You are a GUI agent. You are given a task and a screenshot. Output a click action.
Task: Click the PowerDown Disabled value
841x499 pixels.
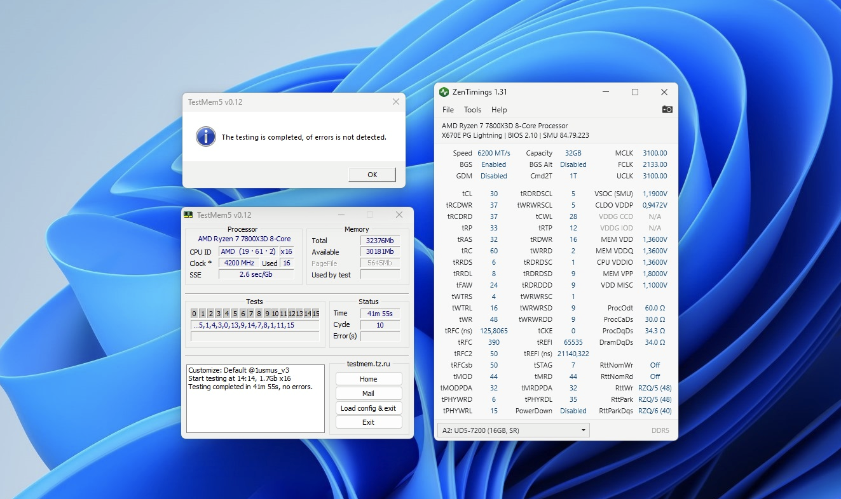coord(573,411)
